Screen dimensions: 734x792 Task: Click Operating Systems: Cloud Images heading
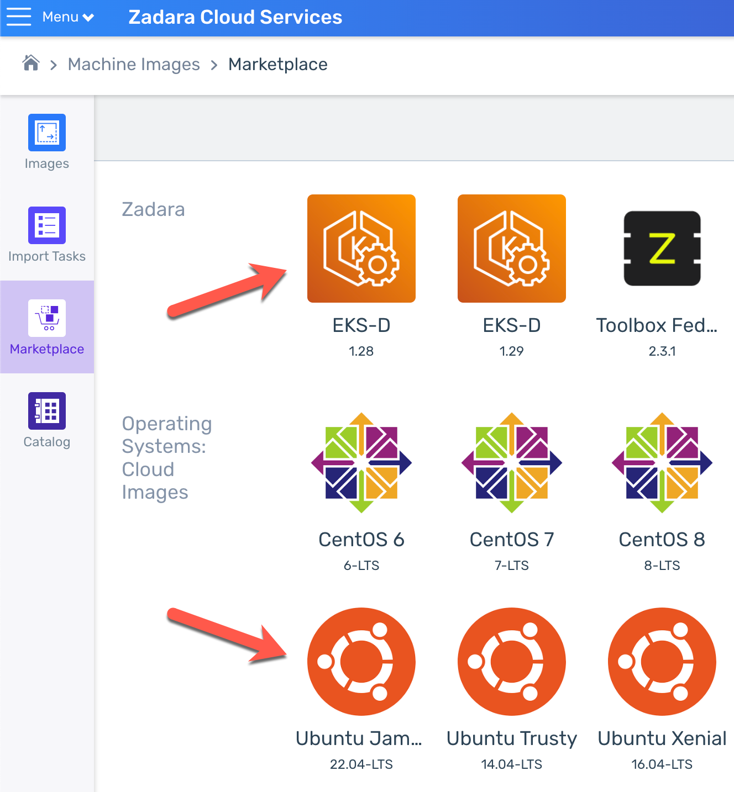(x=167, y=458)
